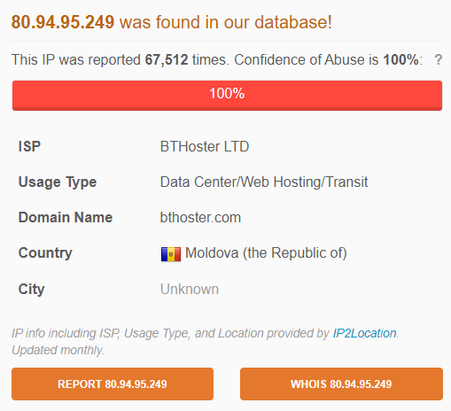Click the Unknown city value
This screenshot has height=411, width=451.
click(x=190, y=289)
